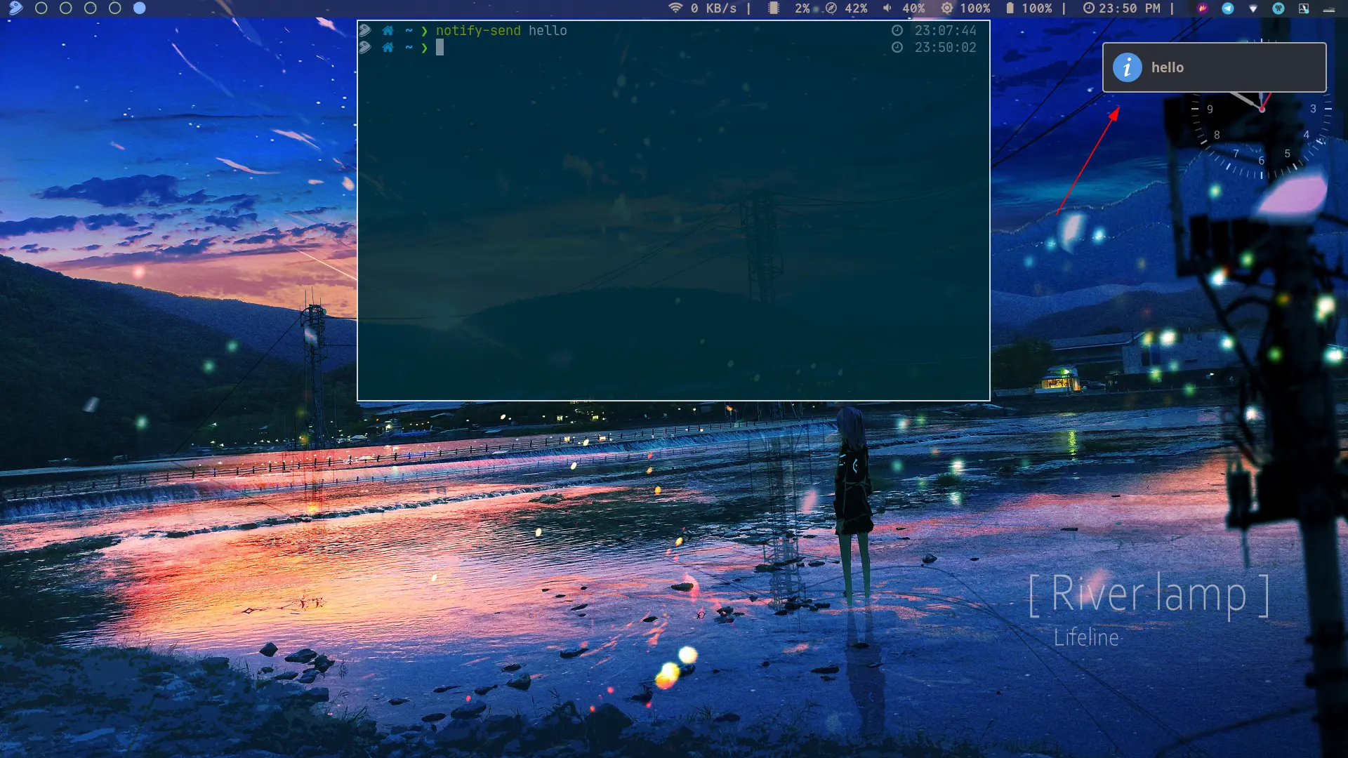This screenshot has width=1348, height=758.
Task: Switch to the fourth workspace circle
Action: click(x=115, y=8)
